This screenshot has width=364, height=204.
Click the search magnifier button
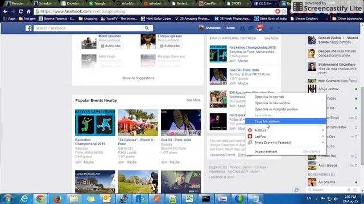tap(147, 28)
